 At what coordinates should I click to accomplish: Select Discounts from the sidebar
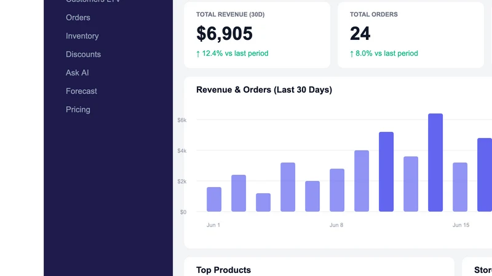pyautogui.click(x=83, y=55)
